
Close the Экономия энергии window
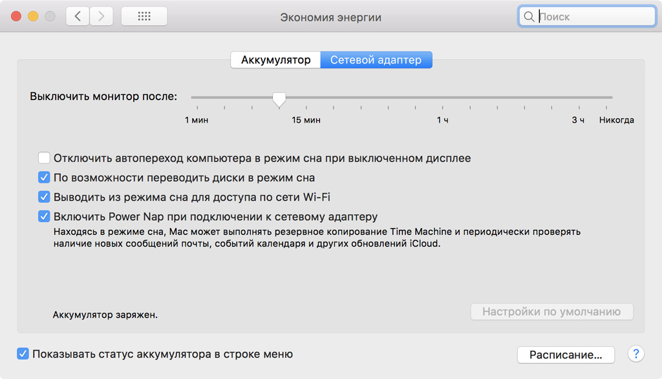16,17
